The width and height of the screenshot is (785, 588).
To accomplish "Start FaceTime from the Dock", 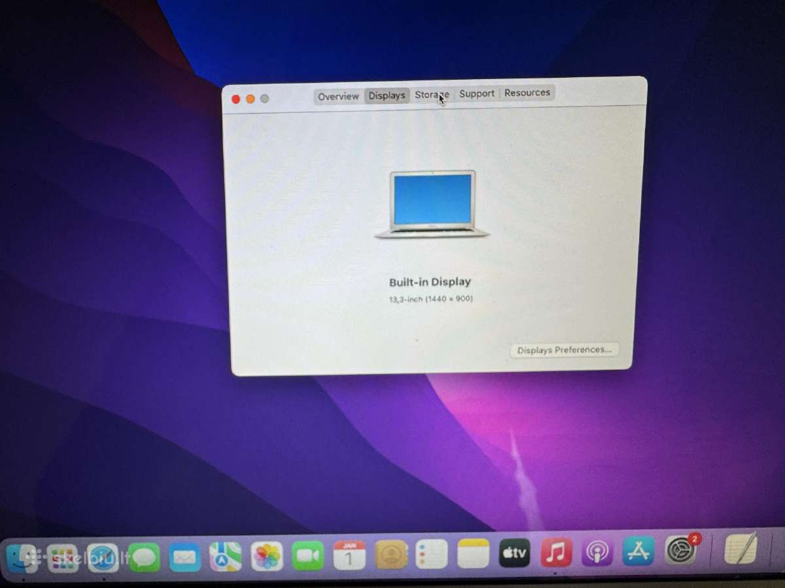I will (x=308, y=556).
